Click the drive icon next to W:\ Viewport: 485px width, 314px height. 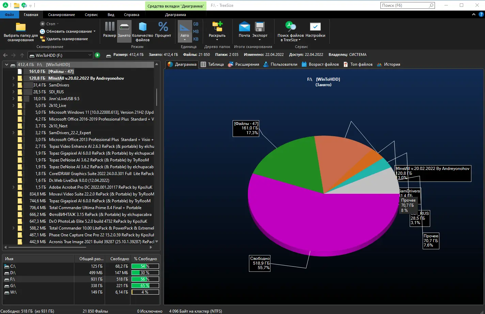7,292
